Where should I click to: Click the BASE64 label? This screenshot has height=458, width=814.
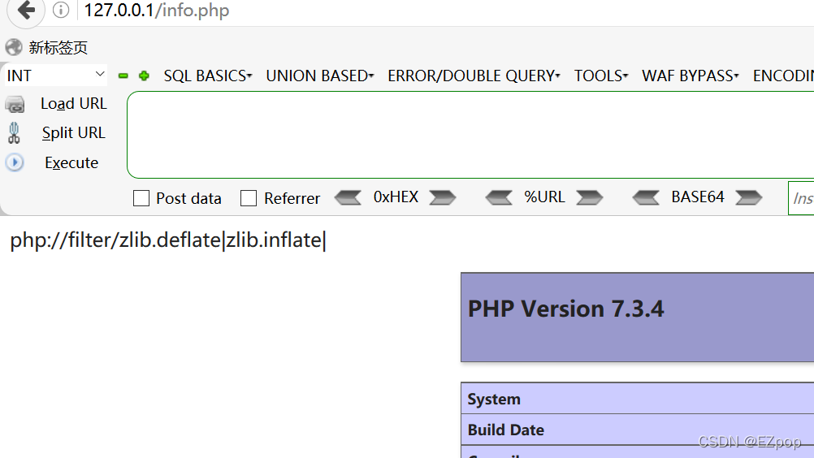click(698, 197)
